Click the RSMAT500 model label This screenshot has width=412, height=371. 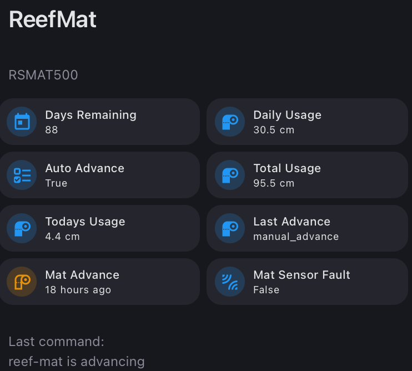[43, 75]
